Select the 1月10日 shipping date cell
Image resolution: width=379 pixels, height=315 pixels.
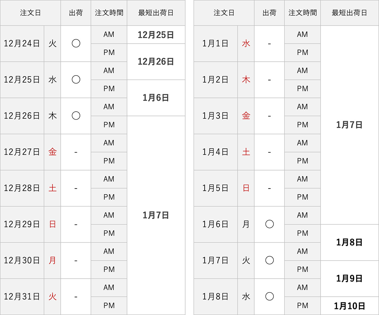click(x=349, y=306)
